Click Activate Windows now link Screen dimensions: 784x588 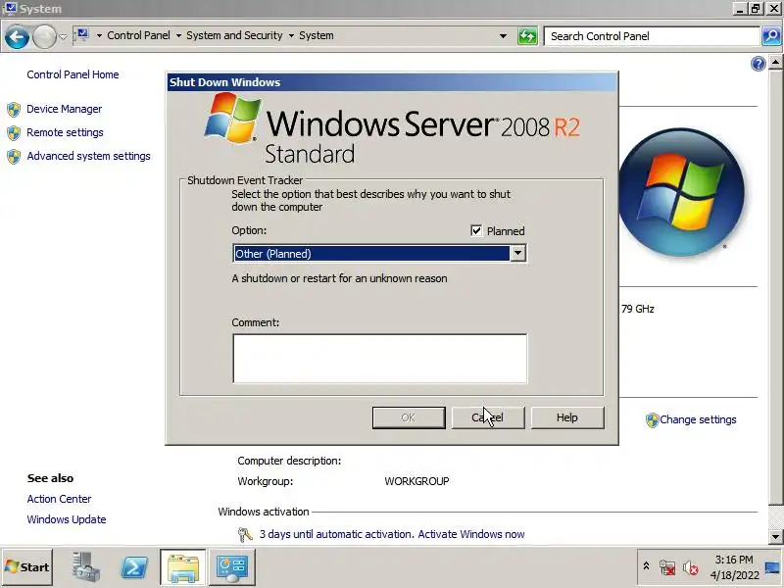pyautogui.click(x=471, y=534)
